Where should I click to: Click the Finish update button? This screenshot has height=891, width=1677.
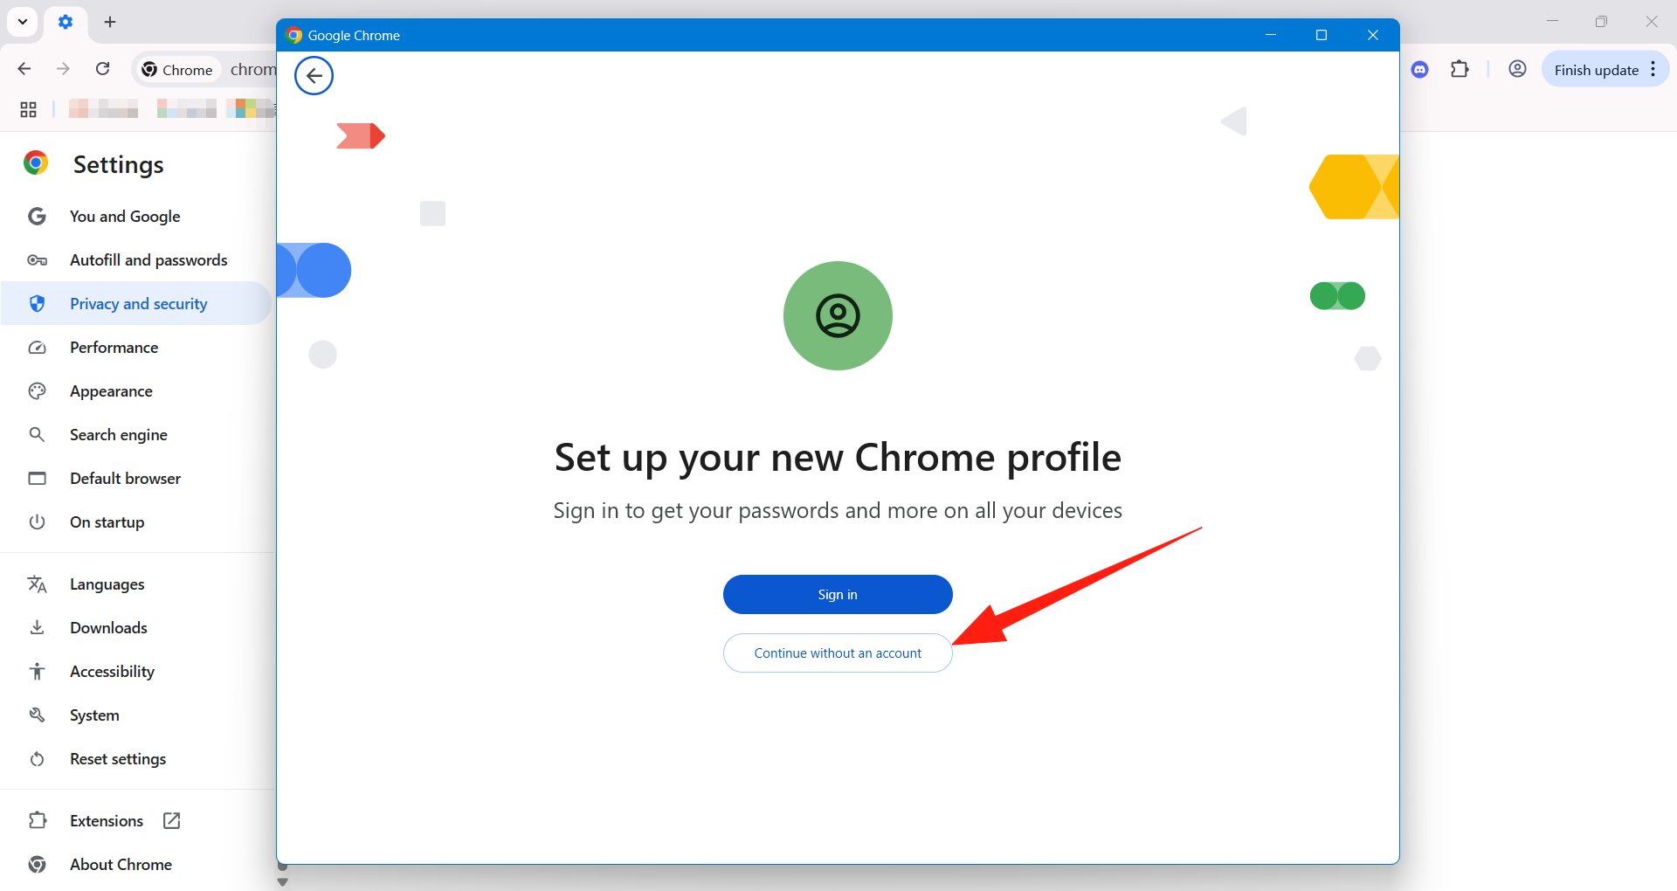coord(1596,70)
